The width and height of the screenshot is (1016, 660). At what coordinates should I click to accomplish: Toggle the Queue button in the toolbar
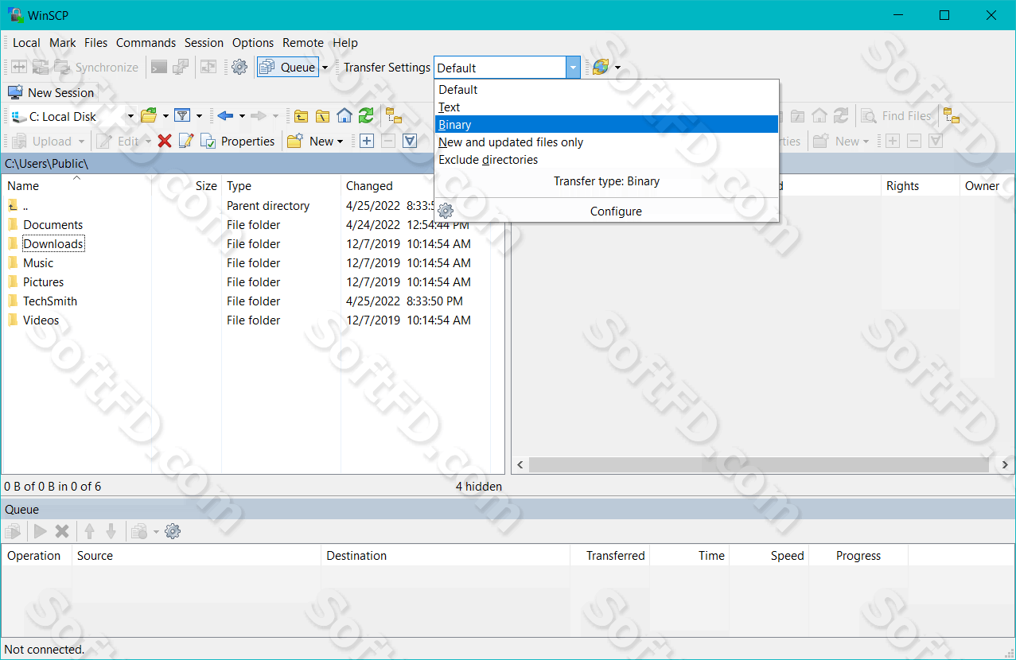coord(288,68)
